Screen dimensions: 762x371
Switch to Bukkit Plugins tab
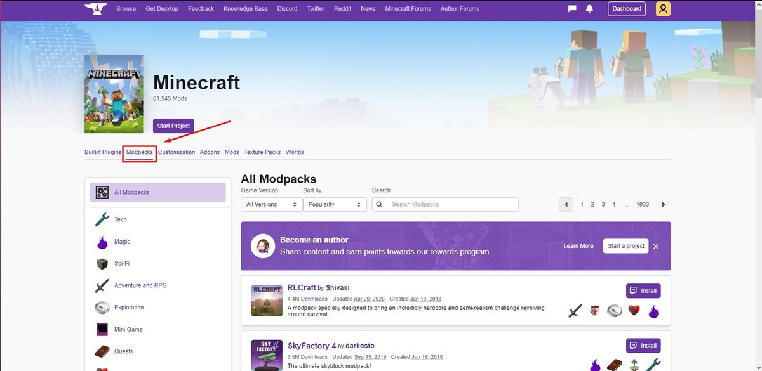(x=103, y=152)
